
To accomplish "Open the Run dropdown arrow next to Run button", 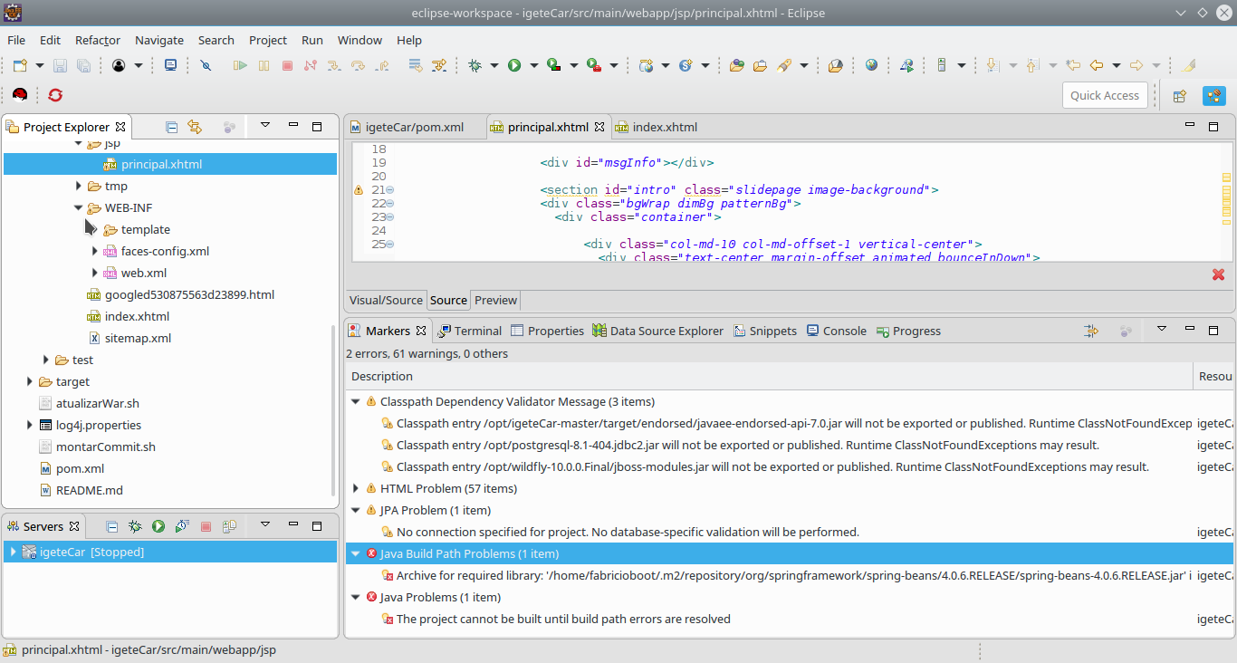I will click(533, 65).
